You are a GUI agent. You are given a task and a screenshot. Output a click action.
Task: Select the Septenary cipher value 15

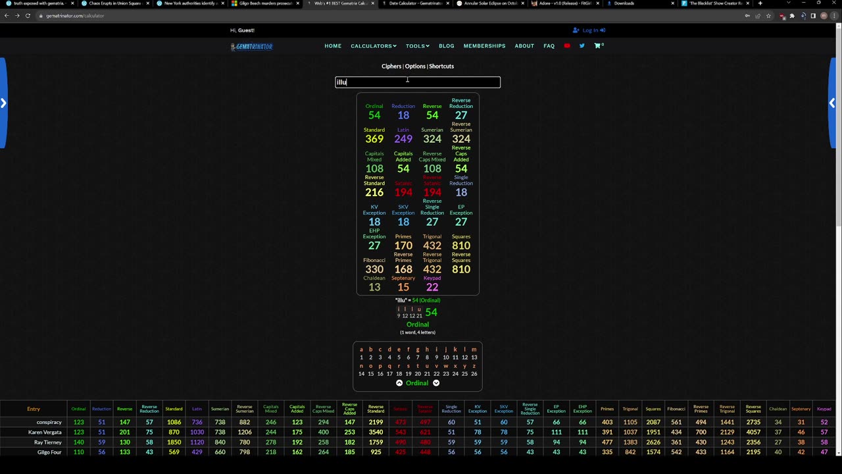[403, 287]
